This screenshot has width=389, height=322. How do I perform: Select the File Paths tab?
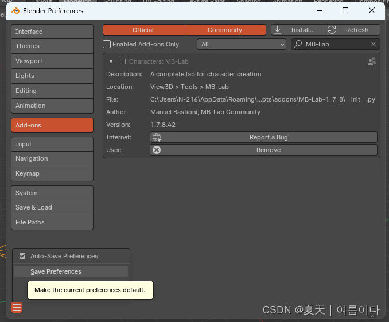(52, 222)
